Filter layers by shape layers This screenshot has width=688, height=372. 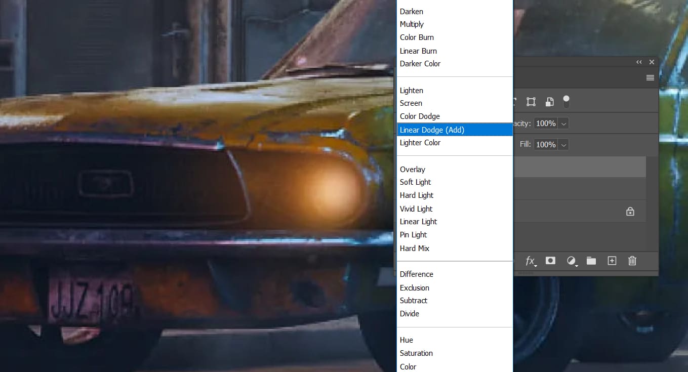(531, 101)
